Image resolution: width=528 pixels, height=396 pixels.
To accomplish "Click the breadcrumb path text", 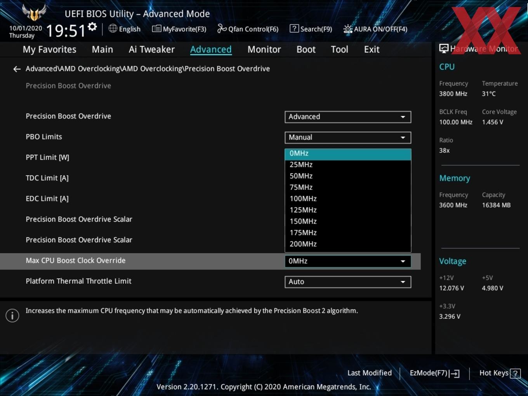I will coord(148,69).
